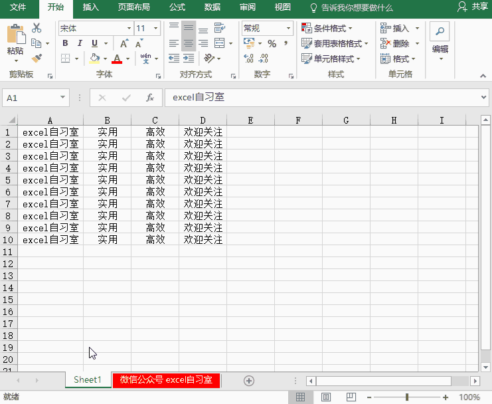492x404 pixels.
Task: Click the 编辑 Editing button
Action: (440, 41)
